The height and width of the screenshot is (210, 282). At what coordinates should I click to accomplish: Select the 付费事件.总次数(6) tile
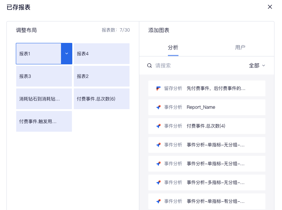(102, 99)
